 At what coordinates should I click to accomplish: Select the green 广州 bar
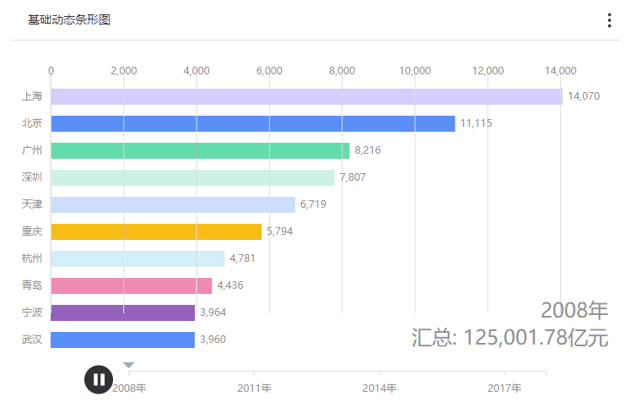[200, 150]
